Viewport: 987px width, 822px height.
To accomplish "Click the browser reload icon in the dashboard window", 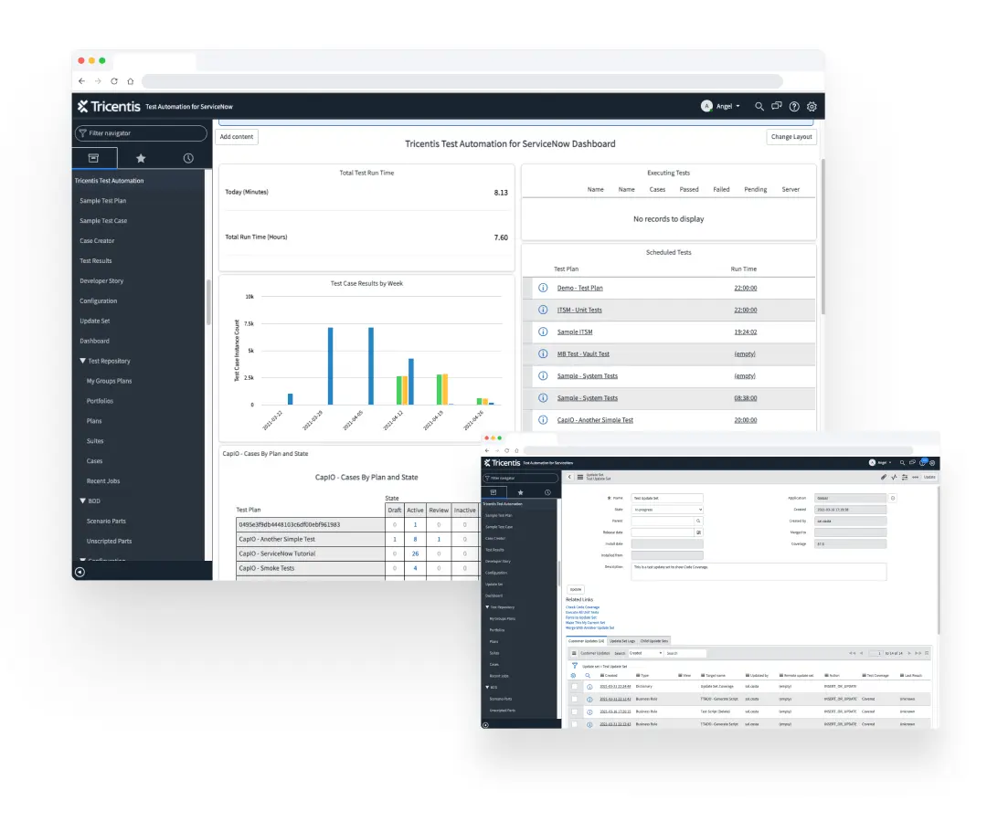I will [x=114, y=81].
